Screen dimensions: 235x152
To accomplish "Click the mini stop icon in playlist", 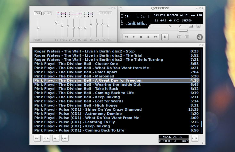I will click(169, 141).
